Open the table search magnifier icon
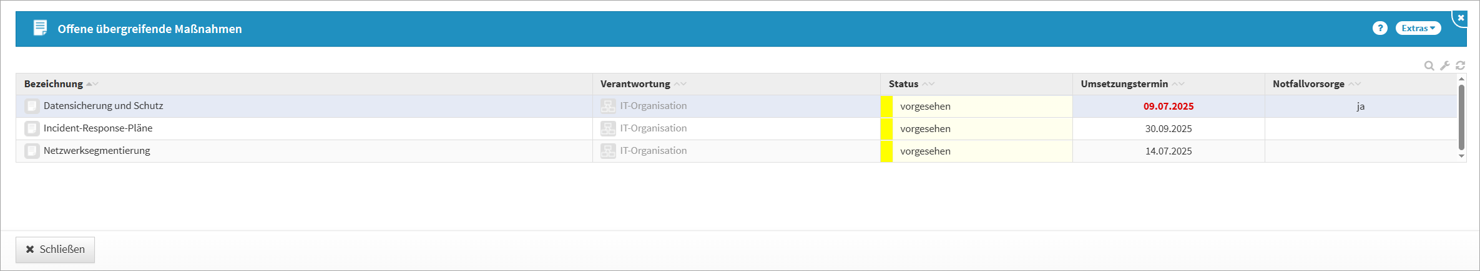1480x271 pixels. (x=1429, y=65)
